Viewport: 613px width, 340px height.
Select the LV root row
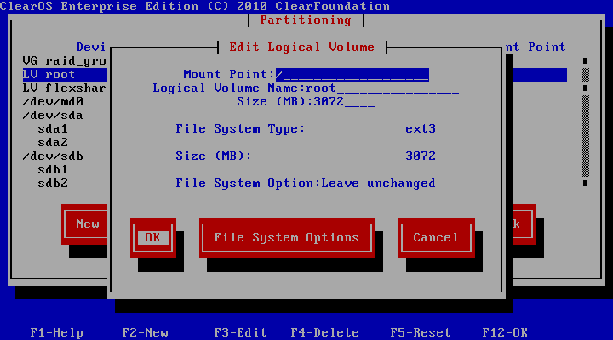(49, 75)
